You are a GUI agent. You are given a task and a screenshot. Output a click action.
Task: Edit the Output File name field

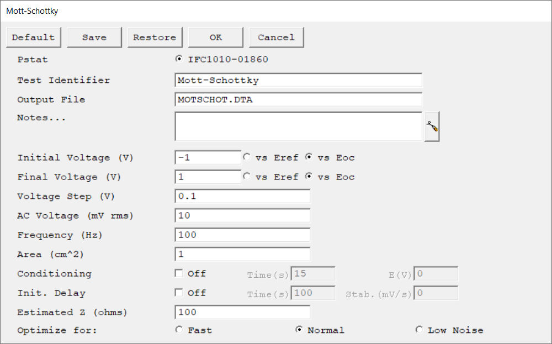(x=298, y=99)
